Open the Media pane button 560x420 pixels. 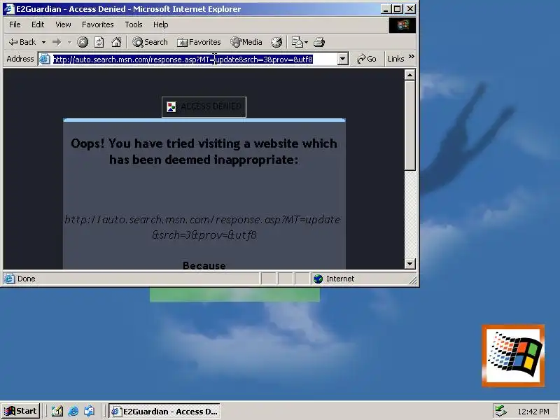pos(246,42)
